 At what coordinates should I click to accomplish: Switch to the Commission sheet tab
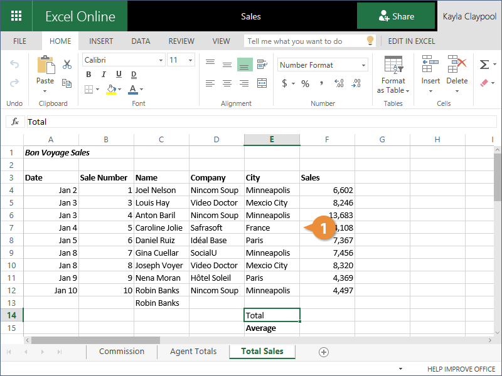[x=121, y=352]
